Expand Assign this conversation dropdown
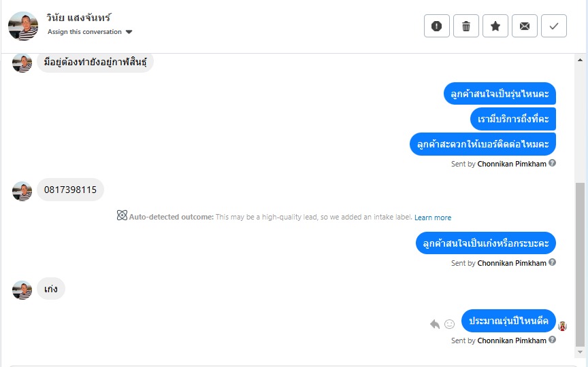Image resolution: width=588 pixels, height=367 pixels. coord(90,32)
